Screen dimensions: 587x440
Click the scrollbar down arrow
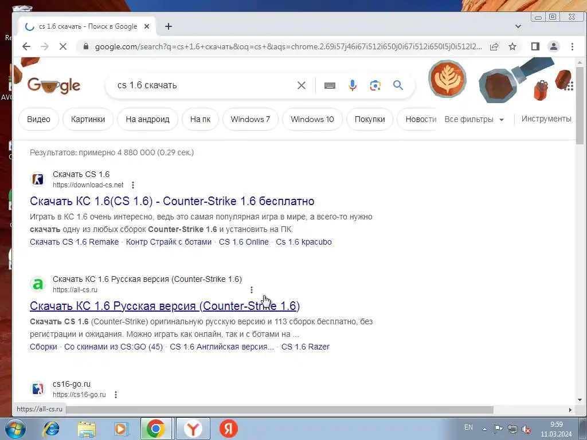click(580, 399)
